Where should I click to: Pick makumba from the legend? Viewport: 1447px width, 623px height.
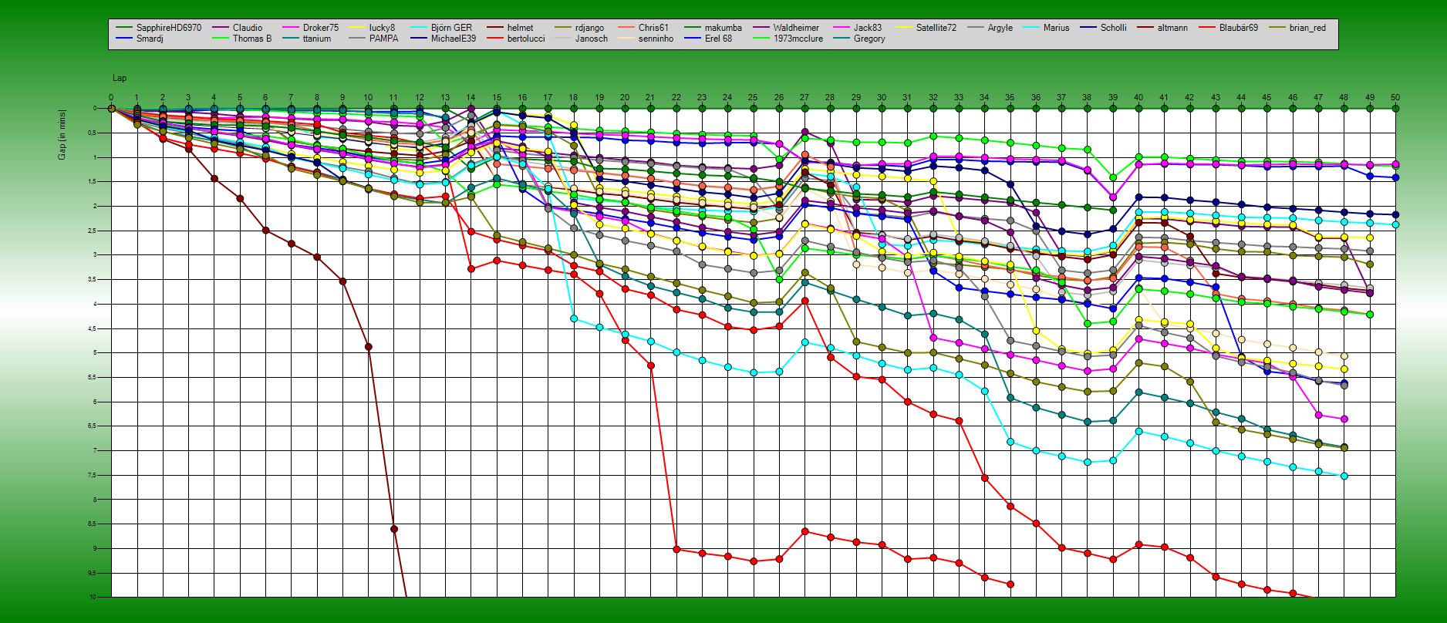(723, 28)
